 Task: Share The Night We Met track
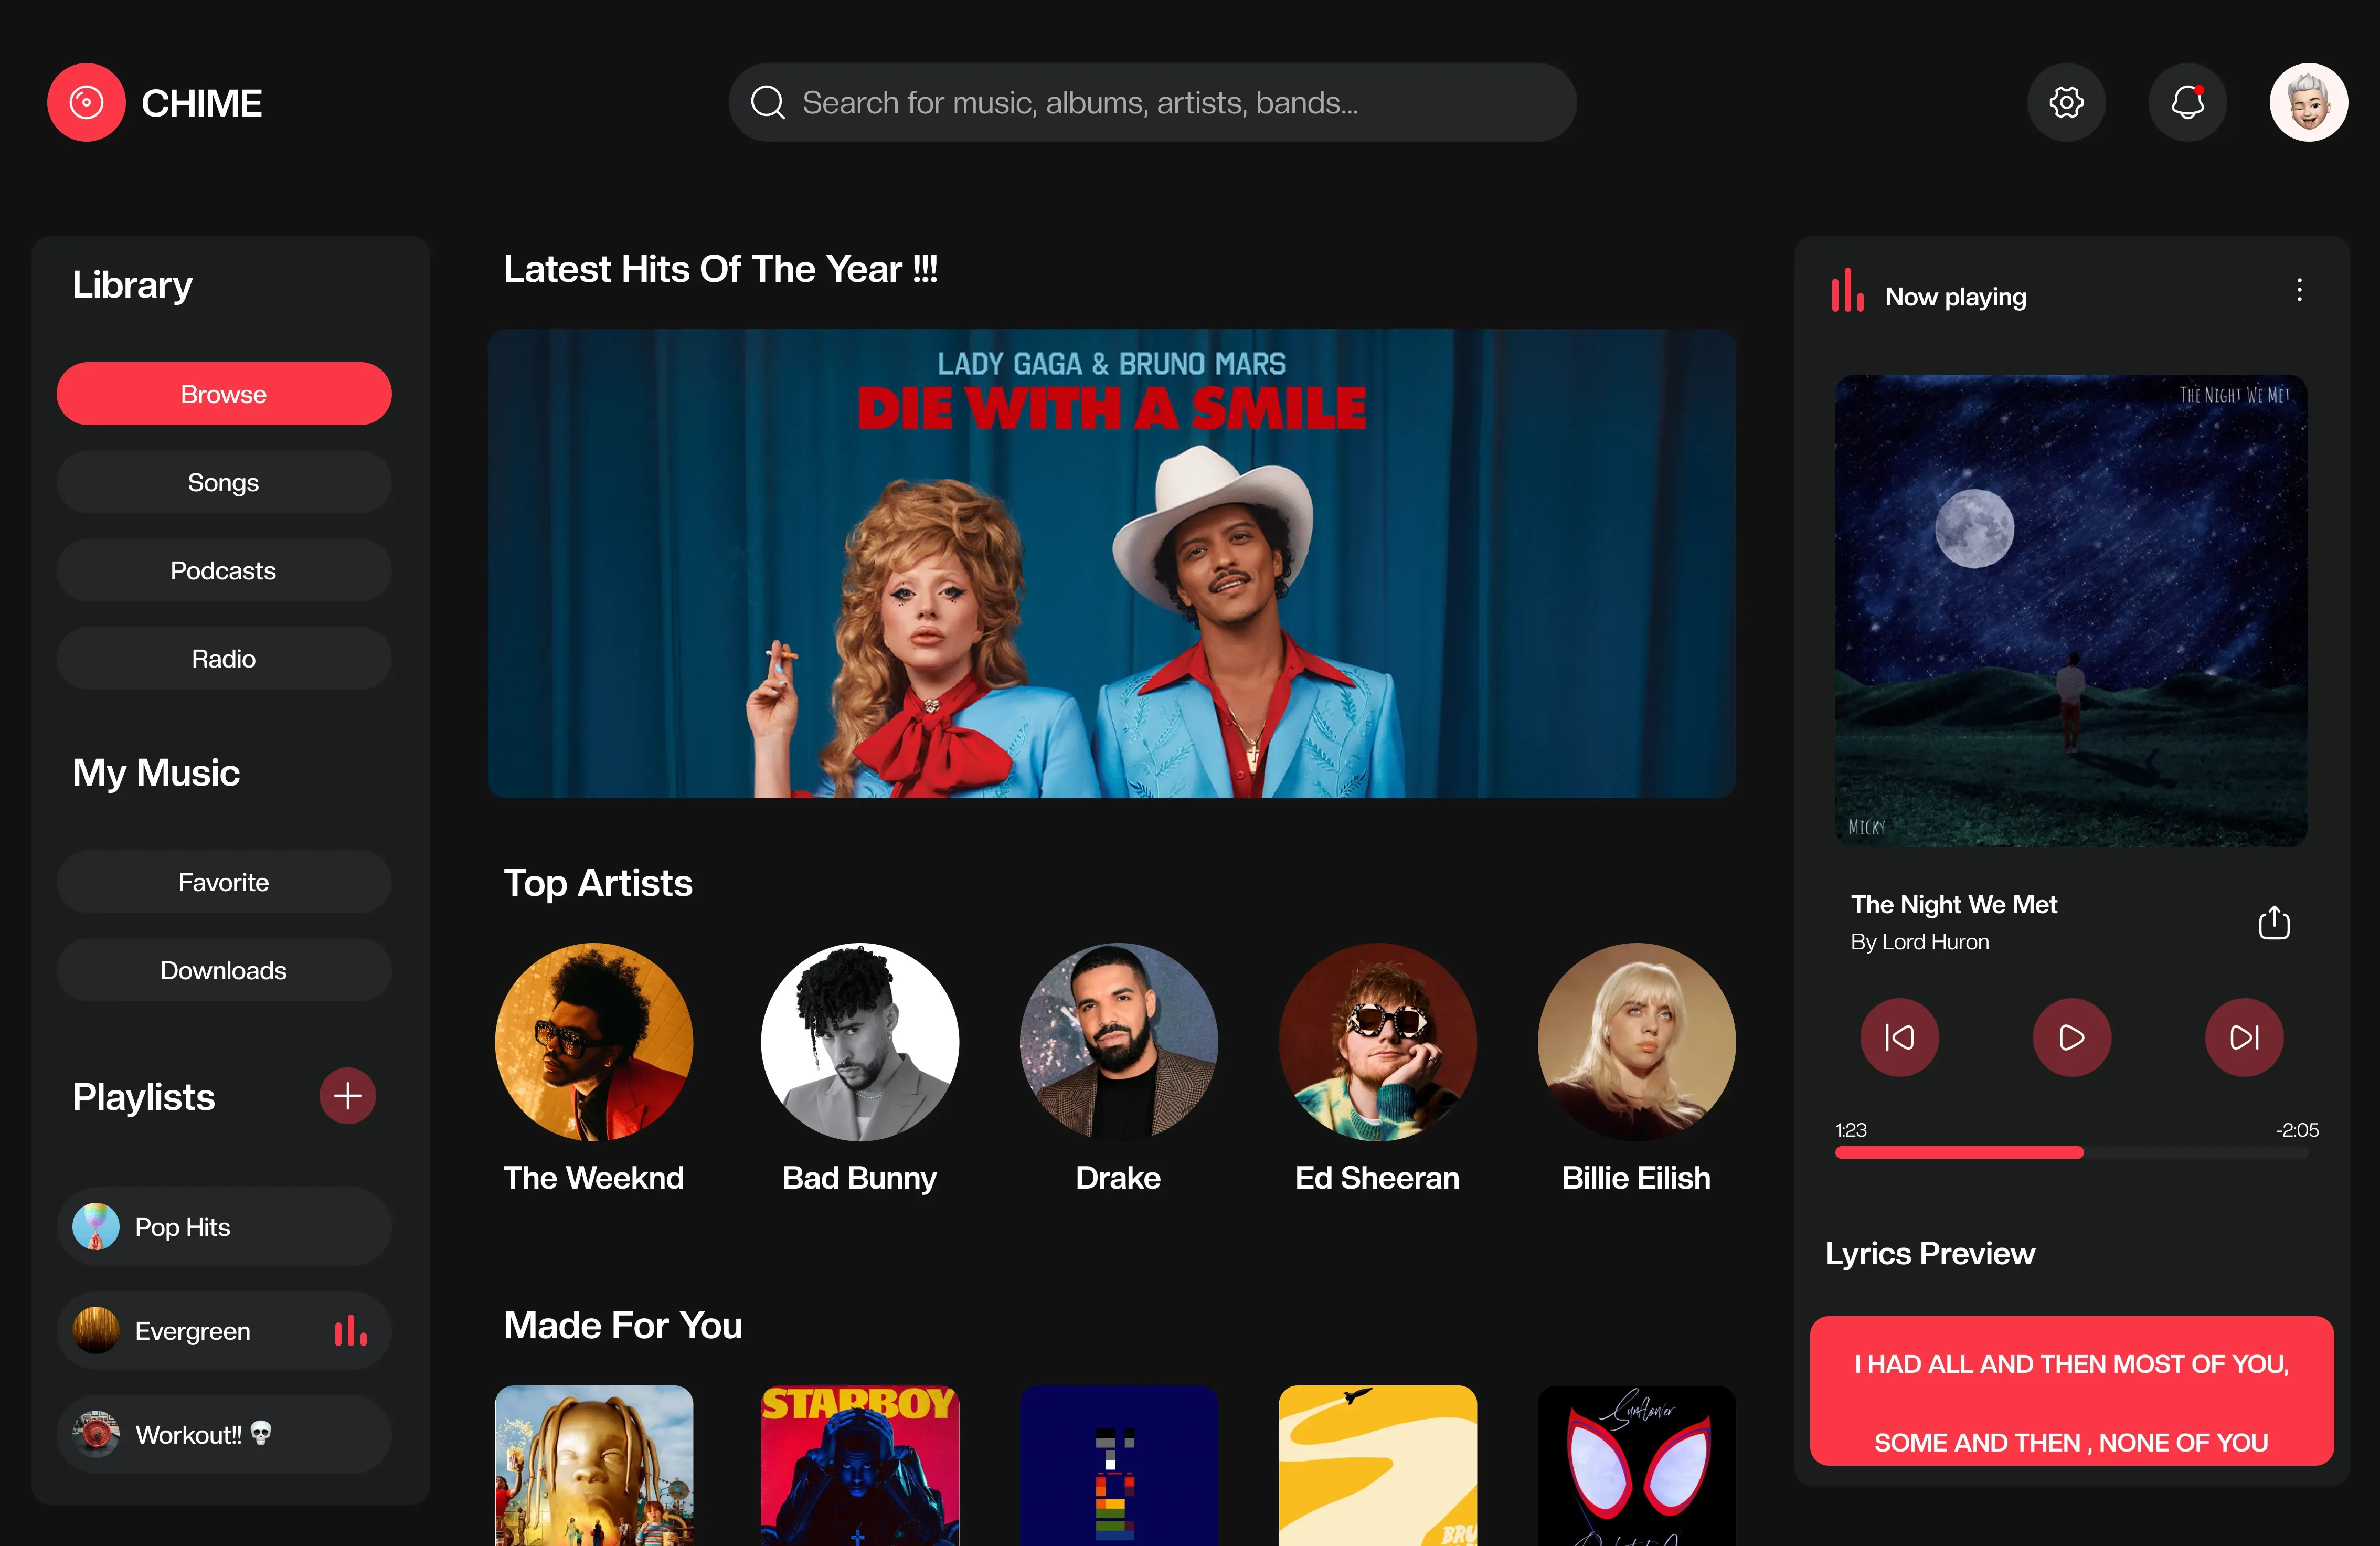click(2273, 922)
